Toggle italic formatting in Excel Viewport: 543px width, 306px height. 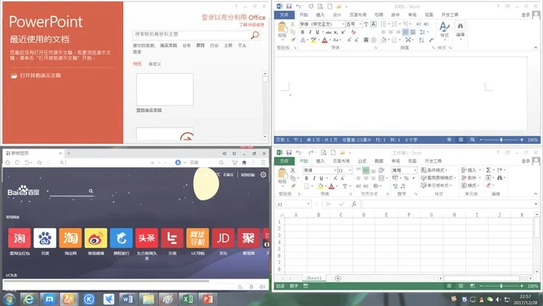[x=314, y=178]
